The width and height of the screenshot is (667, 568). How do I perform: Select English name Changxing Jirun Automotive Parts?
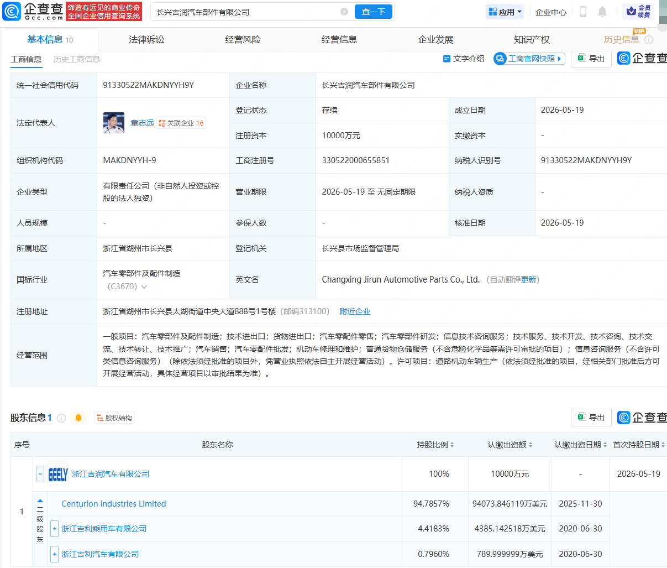pos(401,280)
